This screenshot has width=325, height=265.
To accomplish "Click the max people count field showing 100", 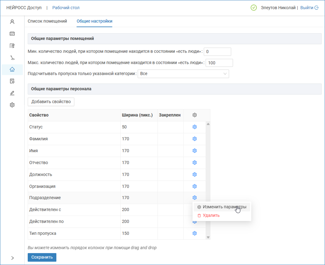I will tap(219, 63).
